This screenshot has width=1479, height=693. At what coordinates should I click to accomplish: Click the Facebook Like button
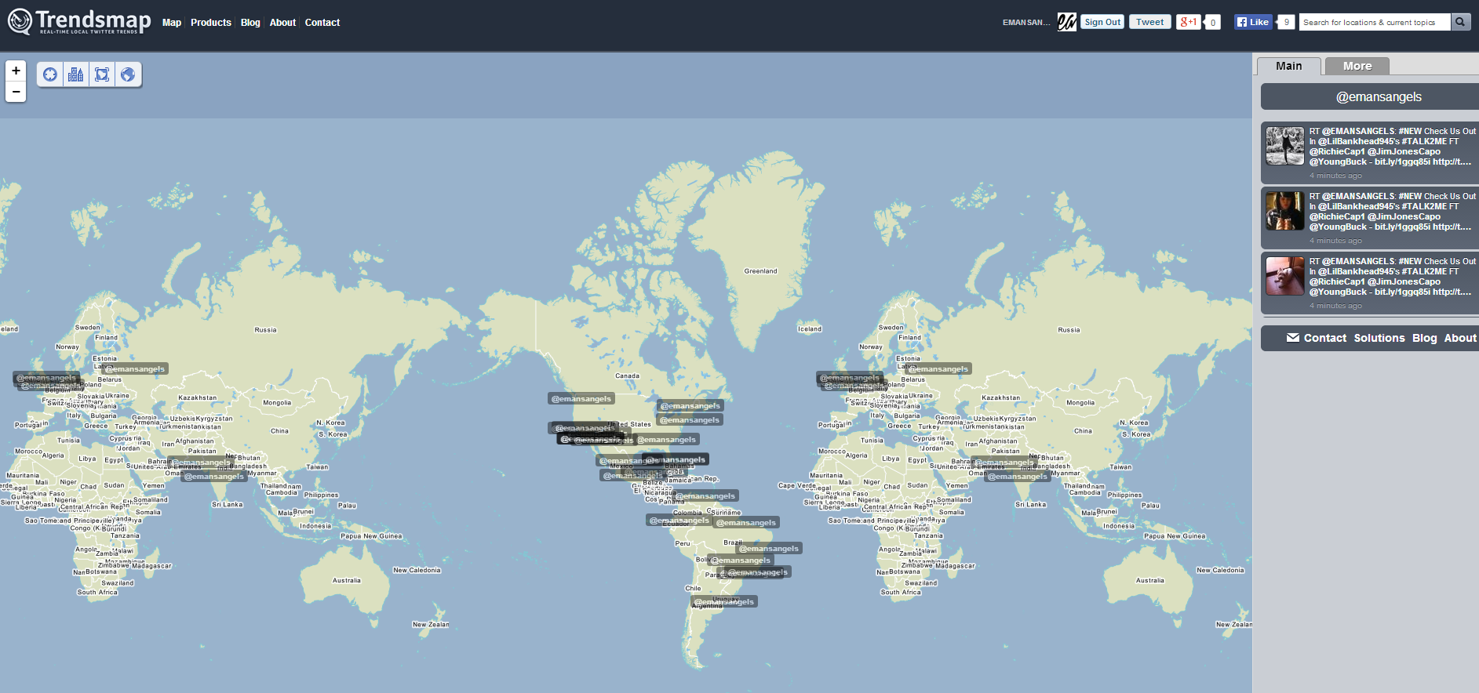pos(1253,22)
